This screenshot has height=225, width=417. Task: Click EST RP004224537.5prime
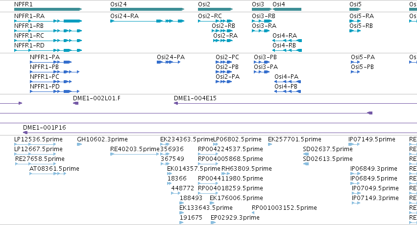click(231, 149)
